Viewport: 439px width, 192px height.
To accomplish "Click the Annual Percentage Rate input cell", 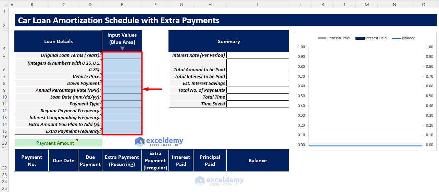I will pyautogui.click(x=122, y=90).
